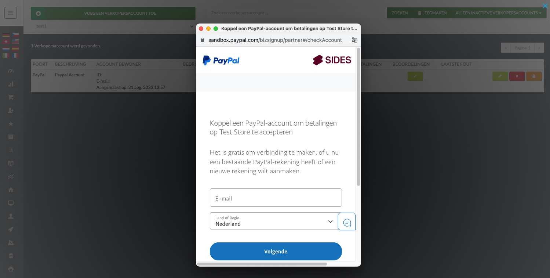Viewport: 550px width, 278px height.
Task: Click the orange lock account button
Action: tap(534, 76)
